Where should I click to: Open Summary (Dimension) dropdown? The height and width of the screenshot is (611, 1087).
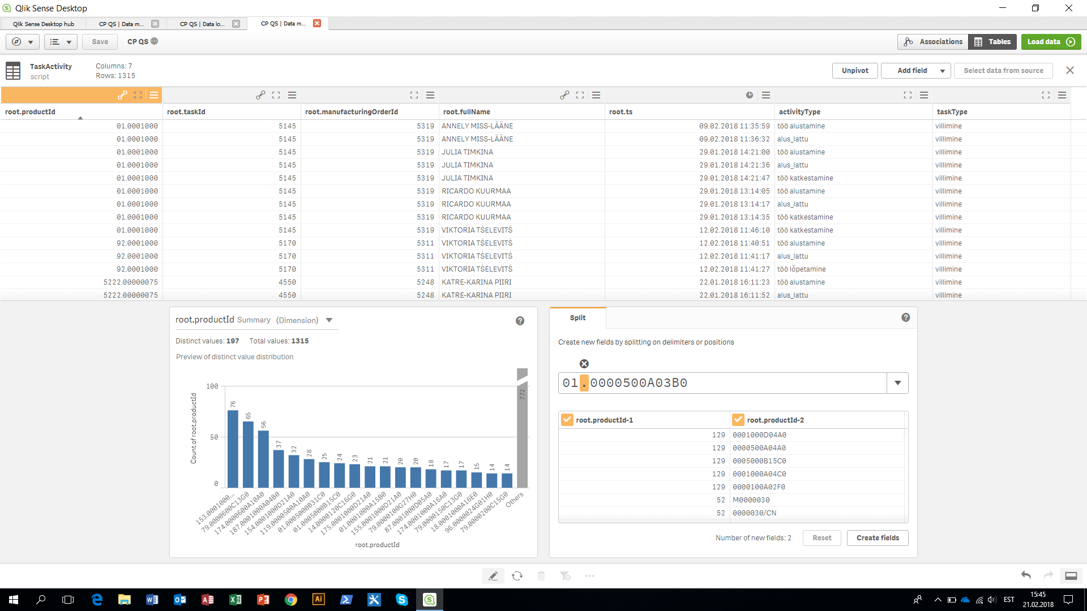click(x=329, y=320)
